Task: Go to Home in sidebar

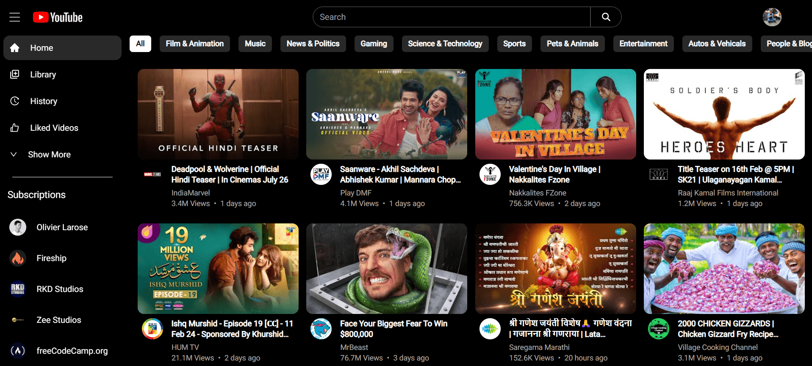Action: point(62,48)
